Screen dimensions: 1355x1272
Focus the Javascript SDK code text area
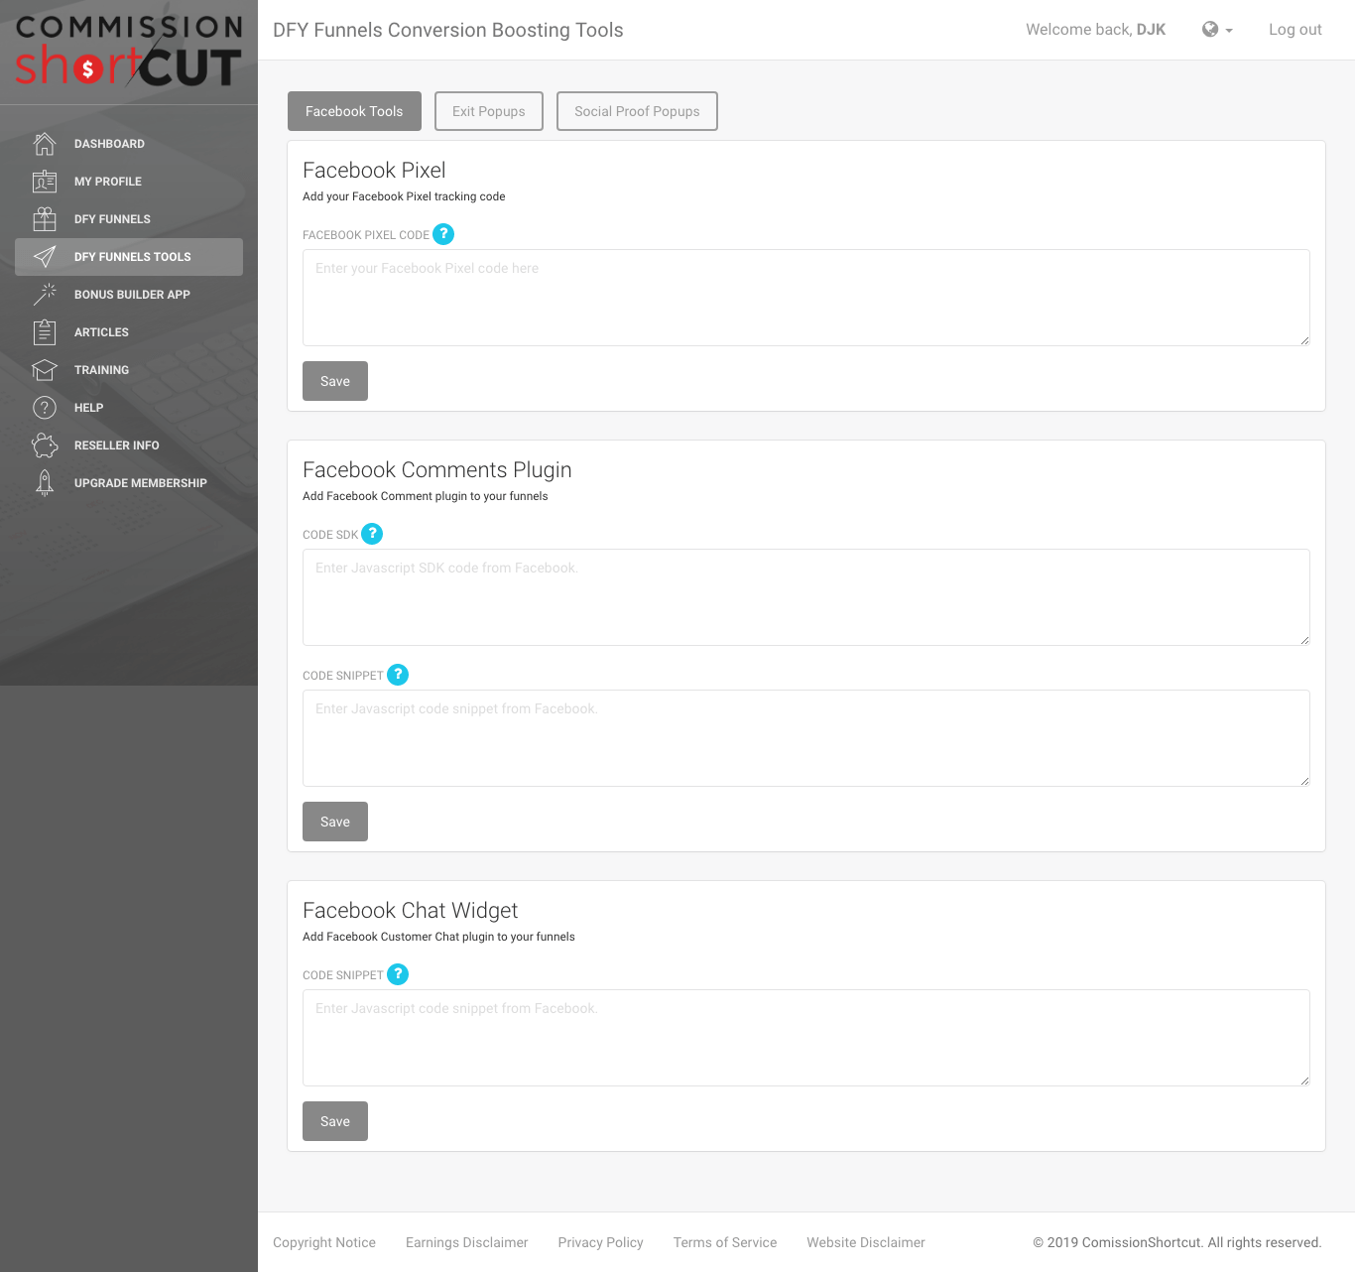click(x=806, y=597)
